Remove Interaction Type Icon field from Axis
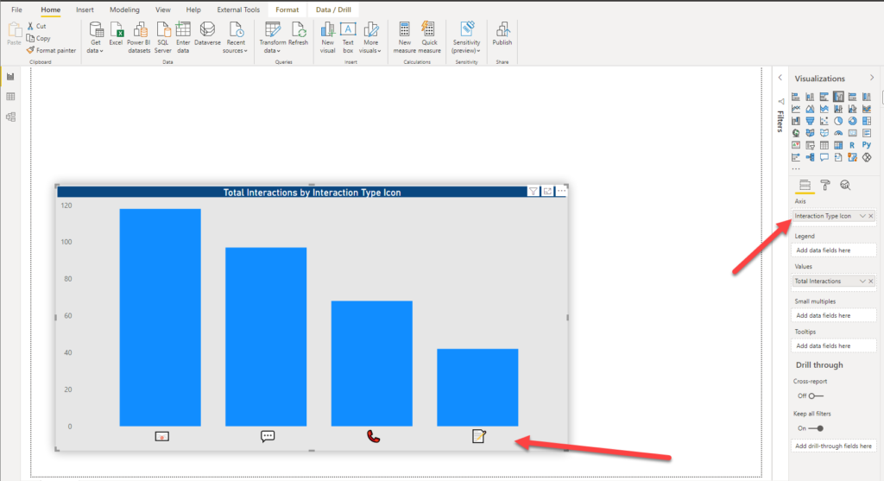 coord(871,216)
